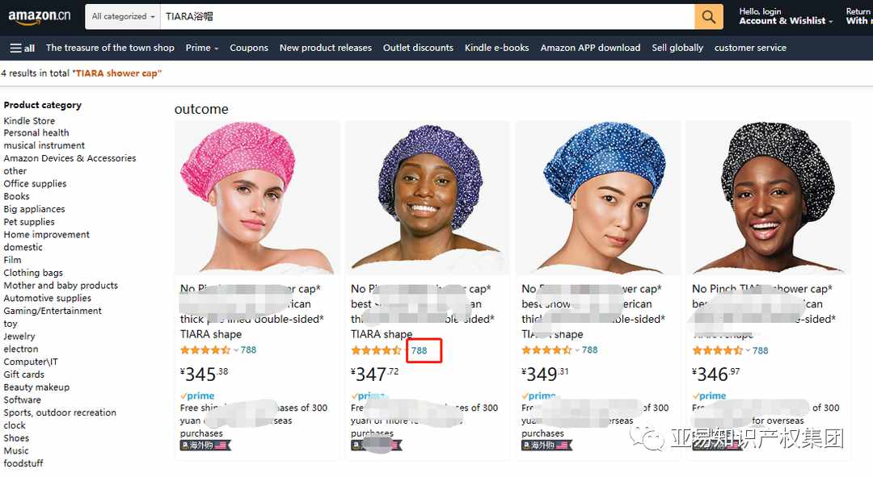The width and height of the screenshot is (873, 477).
Task: Click overseas purchase badge under pink cap
Action: pyautogui.click(x=205, y=446)
